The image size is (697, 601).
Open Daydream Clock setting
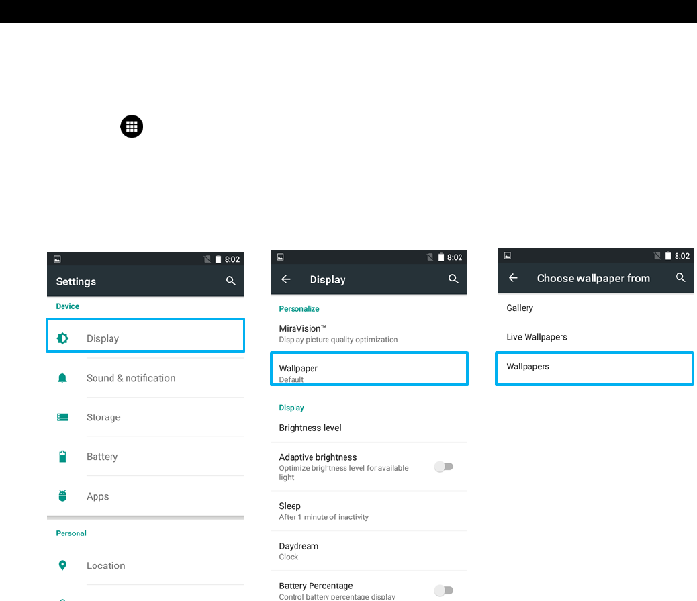(x=369, y=551)
